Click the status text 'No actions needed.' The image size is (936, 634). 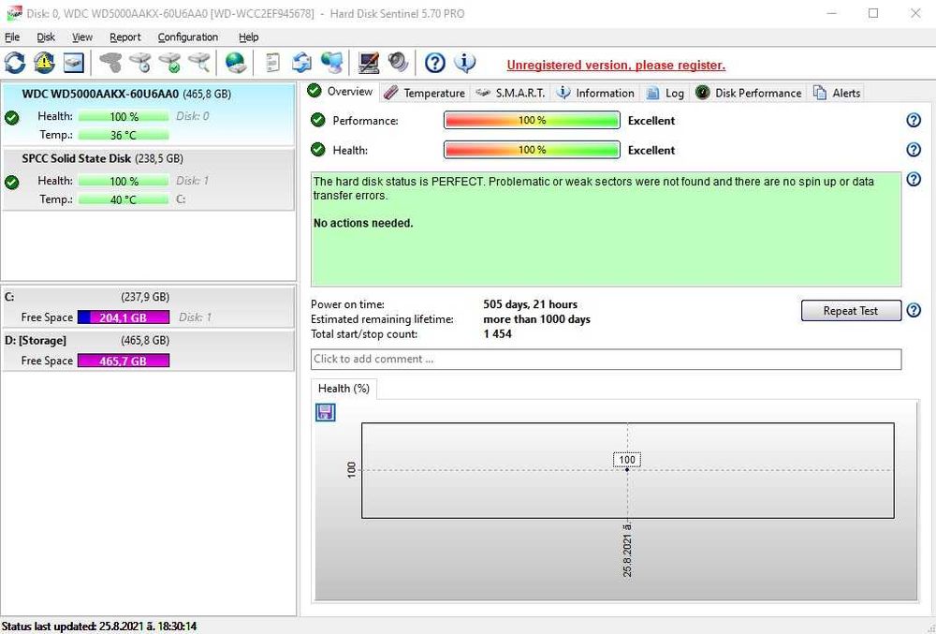363,223
